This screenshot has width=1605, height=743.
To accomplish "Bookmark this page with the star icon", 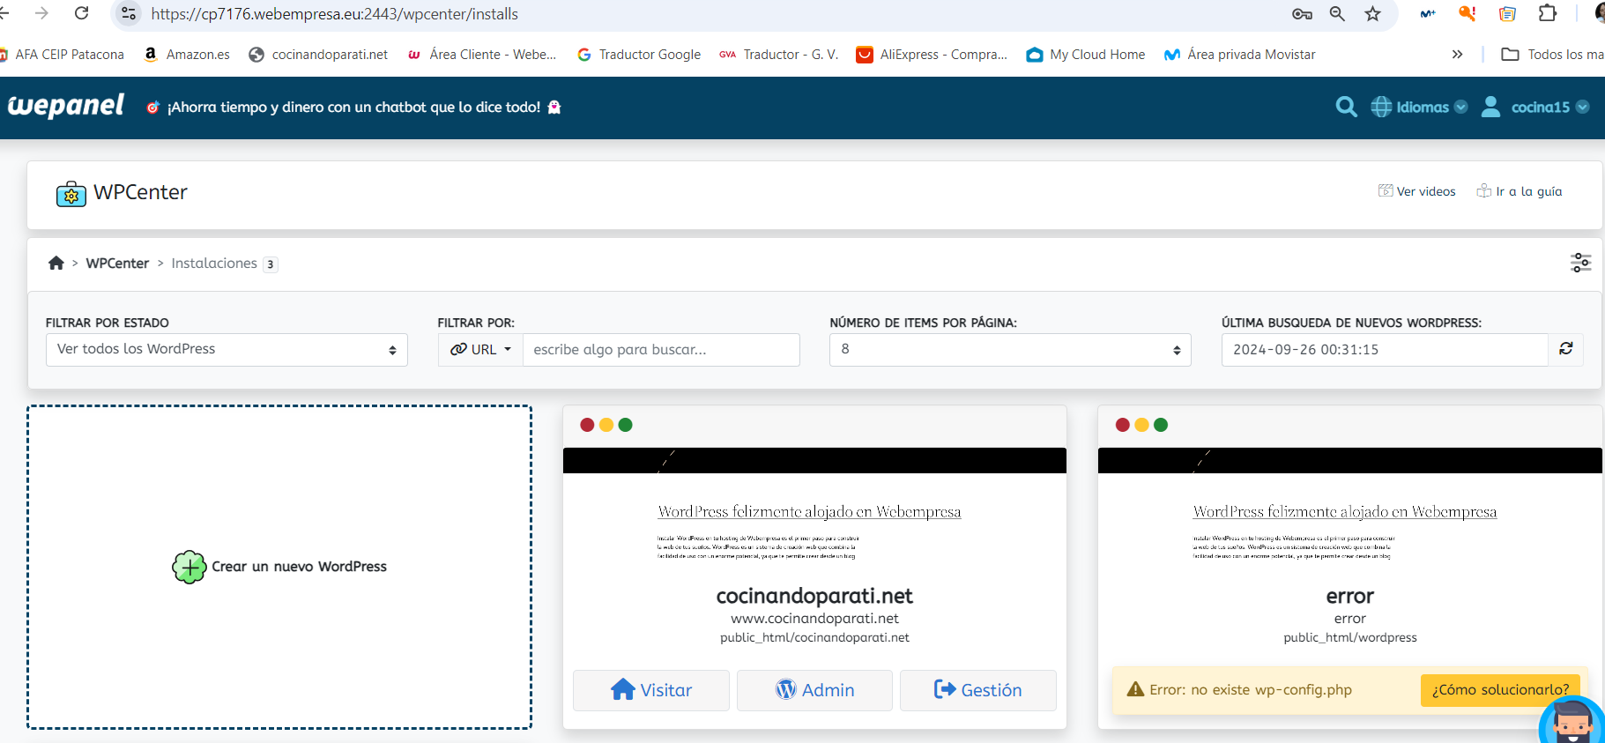I will tap(1372, 13).
